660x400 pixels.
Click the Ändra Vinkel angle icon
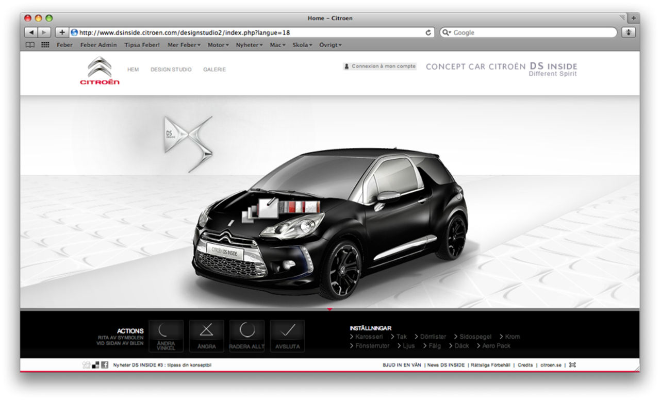click(x=166, y=336)
